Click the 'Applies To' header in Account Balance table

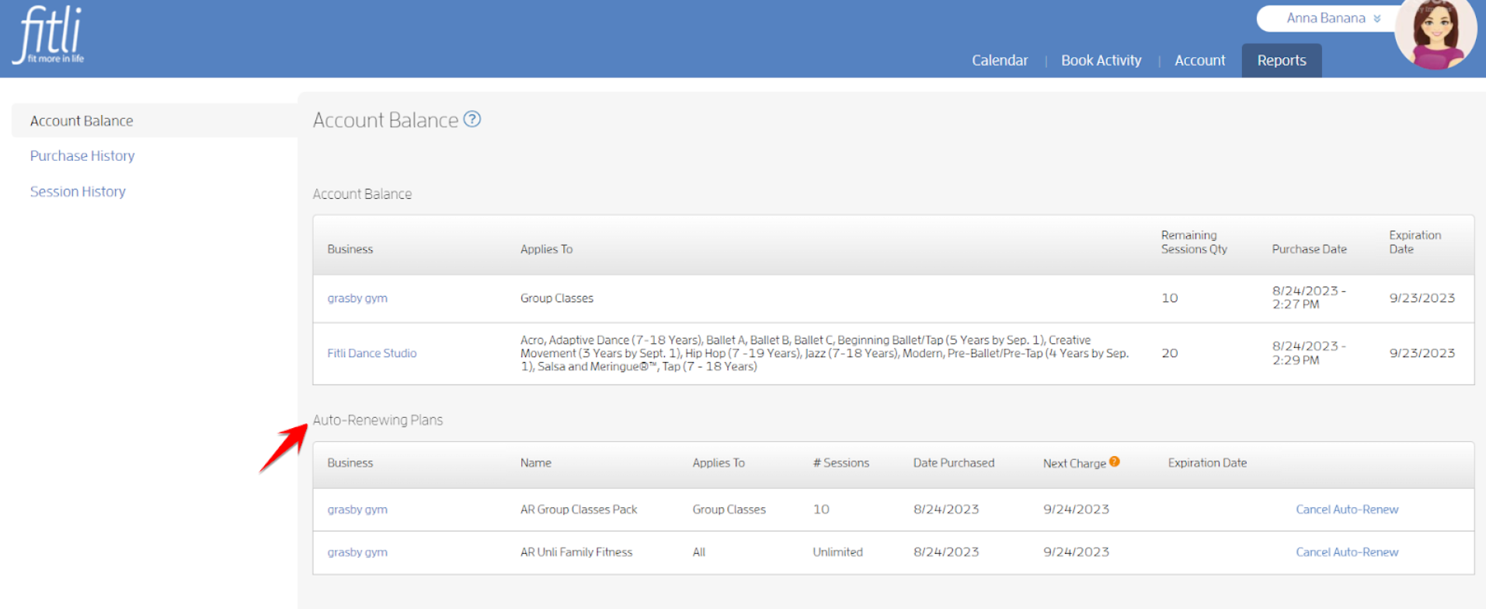click(546, 249)
